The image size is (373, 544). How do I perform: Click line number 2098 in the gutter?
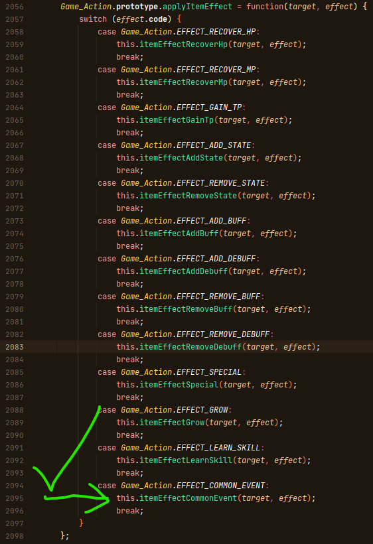click(x=15, y=536)
